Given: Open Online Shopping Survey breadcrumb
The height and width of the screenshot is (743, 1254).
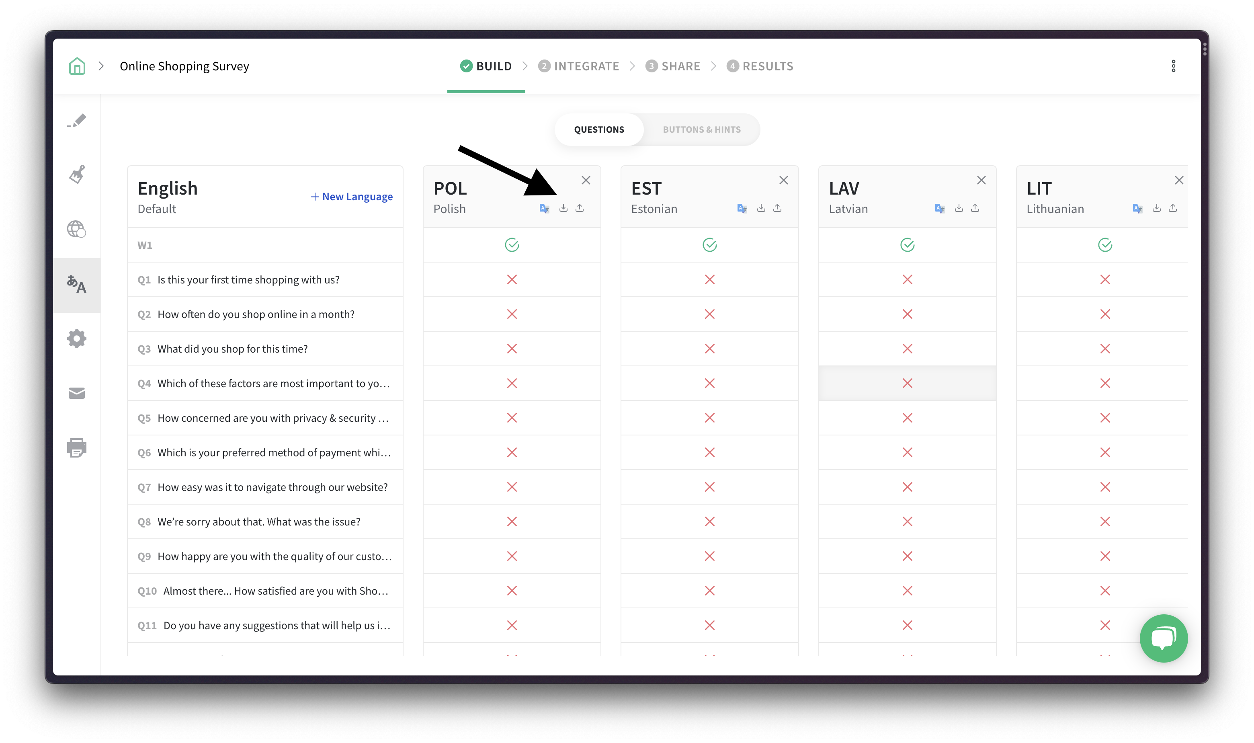Looking at the screenshot, I should 184,66.
